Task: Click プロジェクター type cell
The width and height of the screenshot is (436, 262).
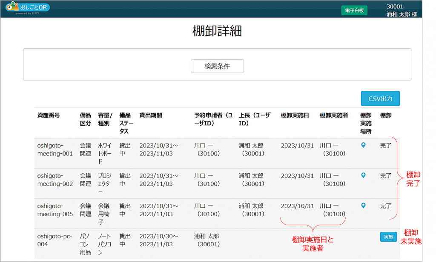Action: (x=105, y=183)
